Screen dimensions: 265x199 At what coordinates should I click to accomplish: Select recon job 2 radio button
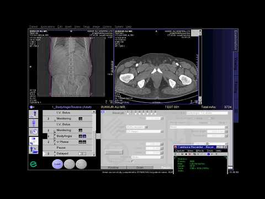pyautogui.click(x=131, y=114)
